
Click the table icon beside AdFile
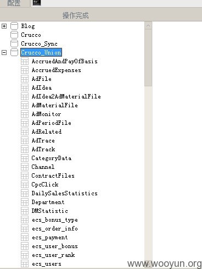pyautogui.click(x=25, y=79)
